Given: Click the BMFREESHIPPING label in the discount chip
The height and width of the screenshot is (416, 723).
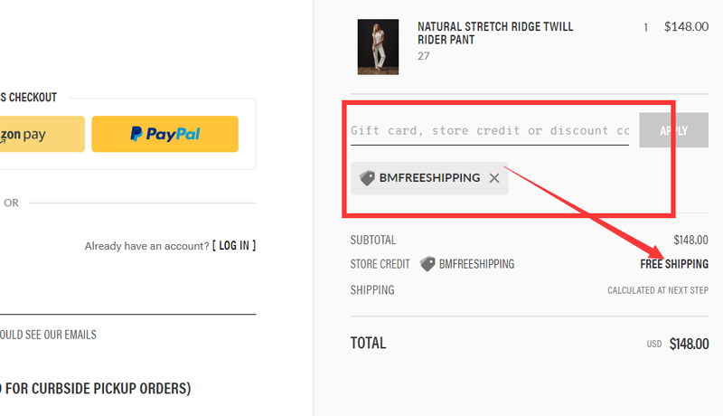Looking at the screenshot, I should coord(429,178).
